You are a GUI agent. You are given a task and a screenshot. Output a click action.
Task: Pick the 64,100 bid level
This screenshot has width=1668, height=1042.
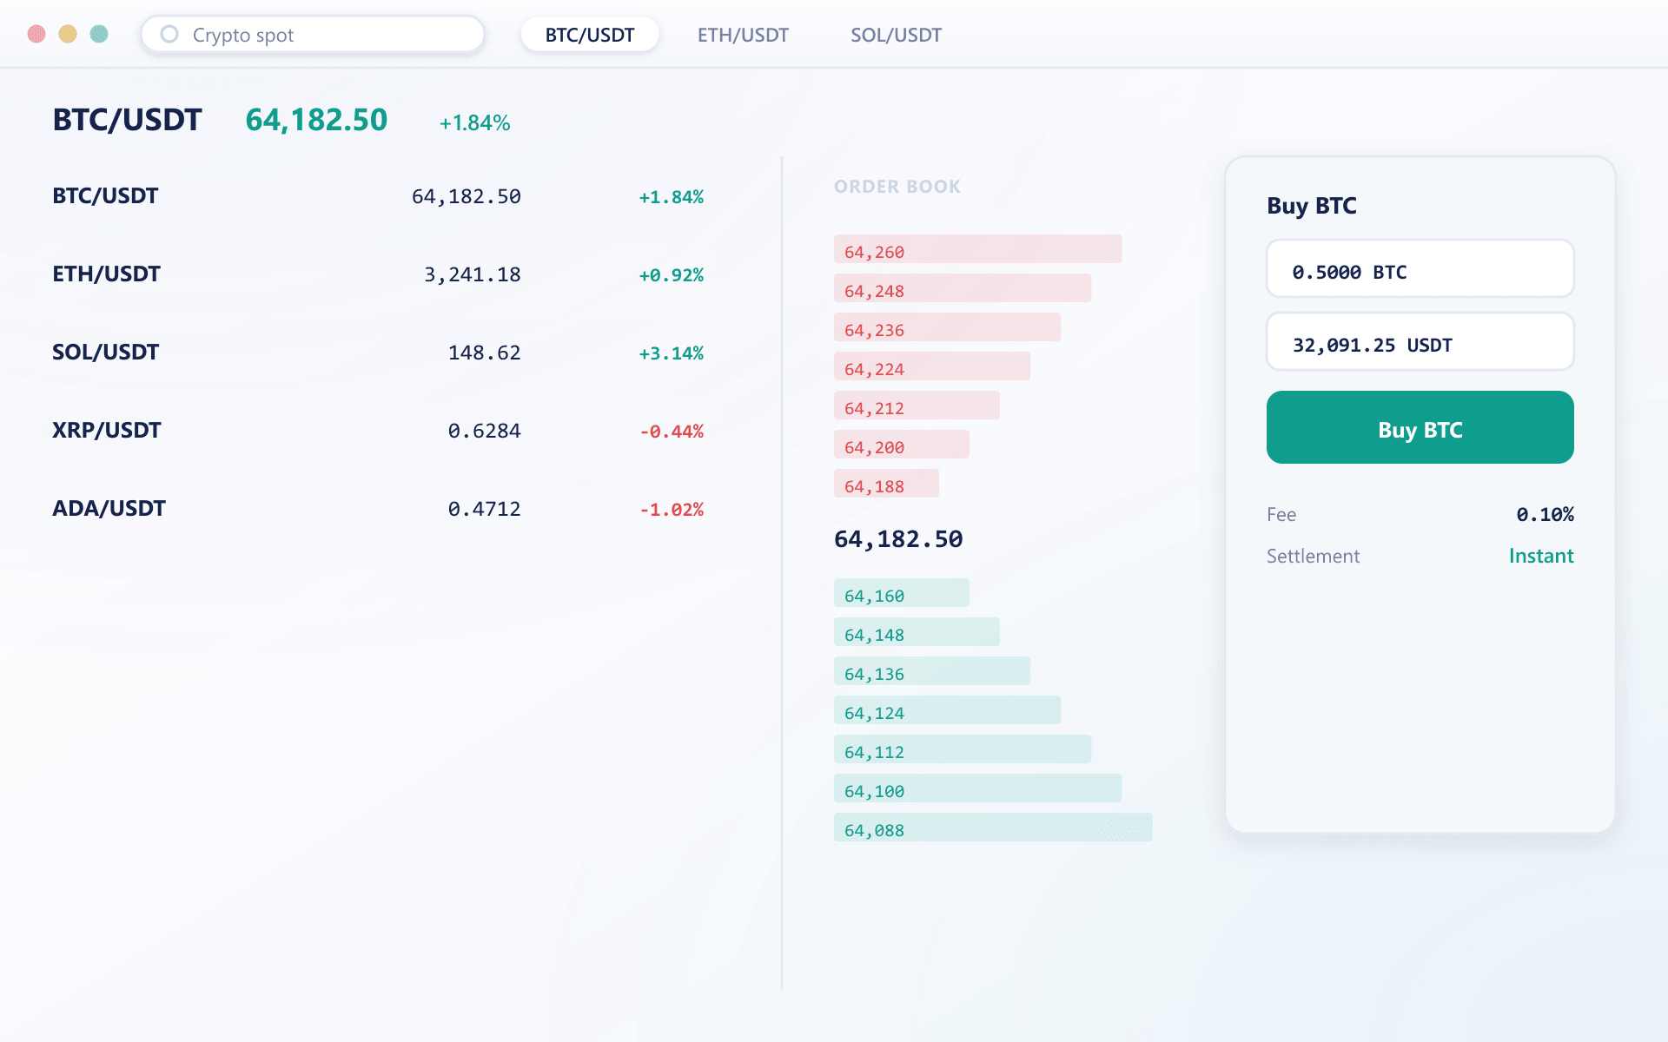977,788
